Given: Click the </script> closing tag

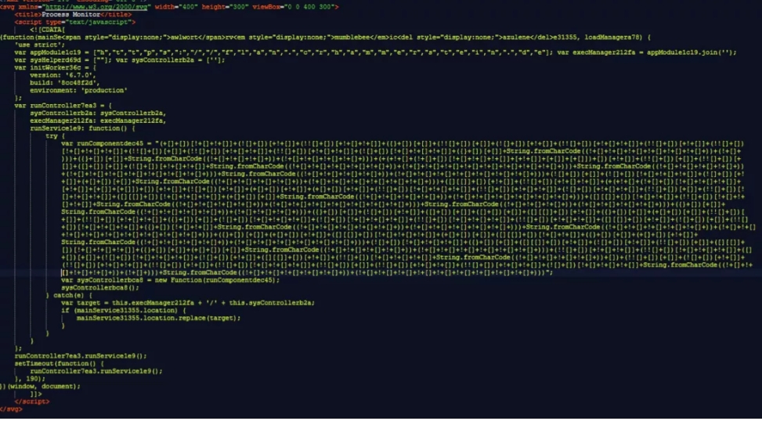Looking at the screenshot, I should (32, 401).
